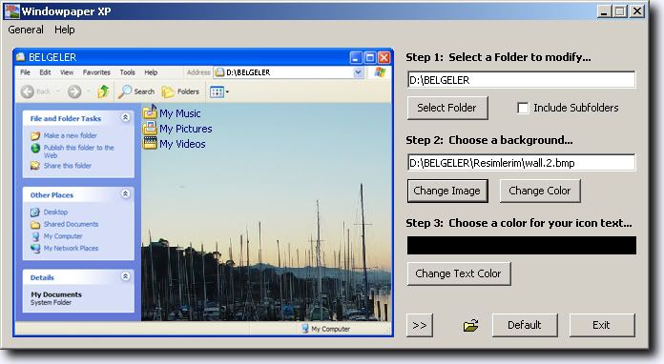The width and height of the screenshot is (664, 364).
Task: Click the BELGELER preview title bar folder icon
Action: (20, 57)
